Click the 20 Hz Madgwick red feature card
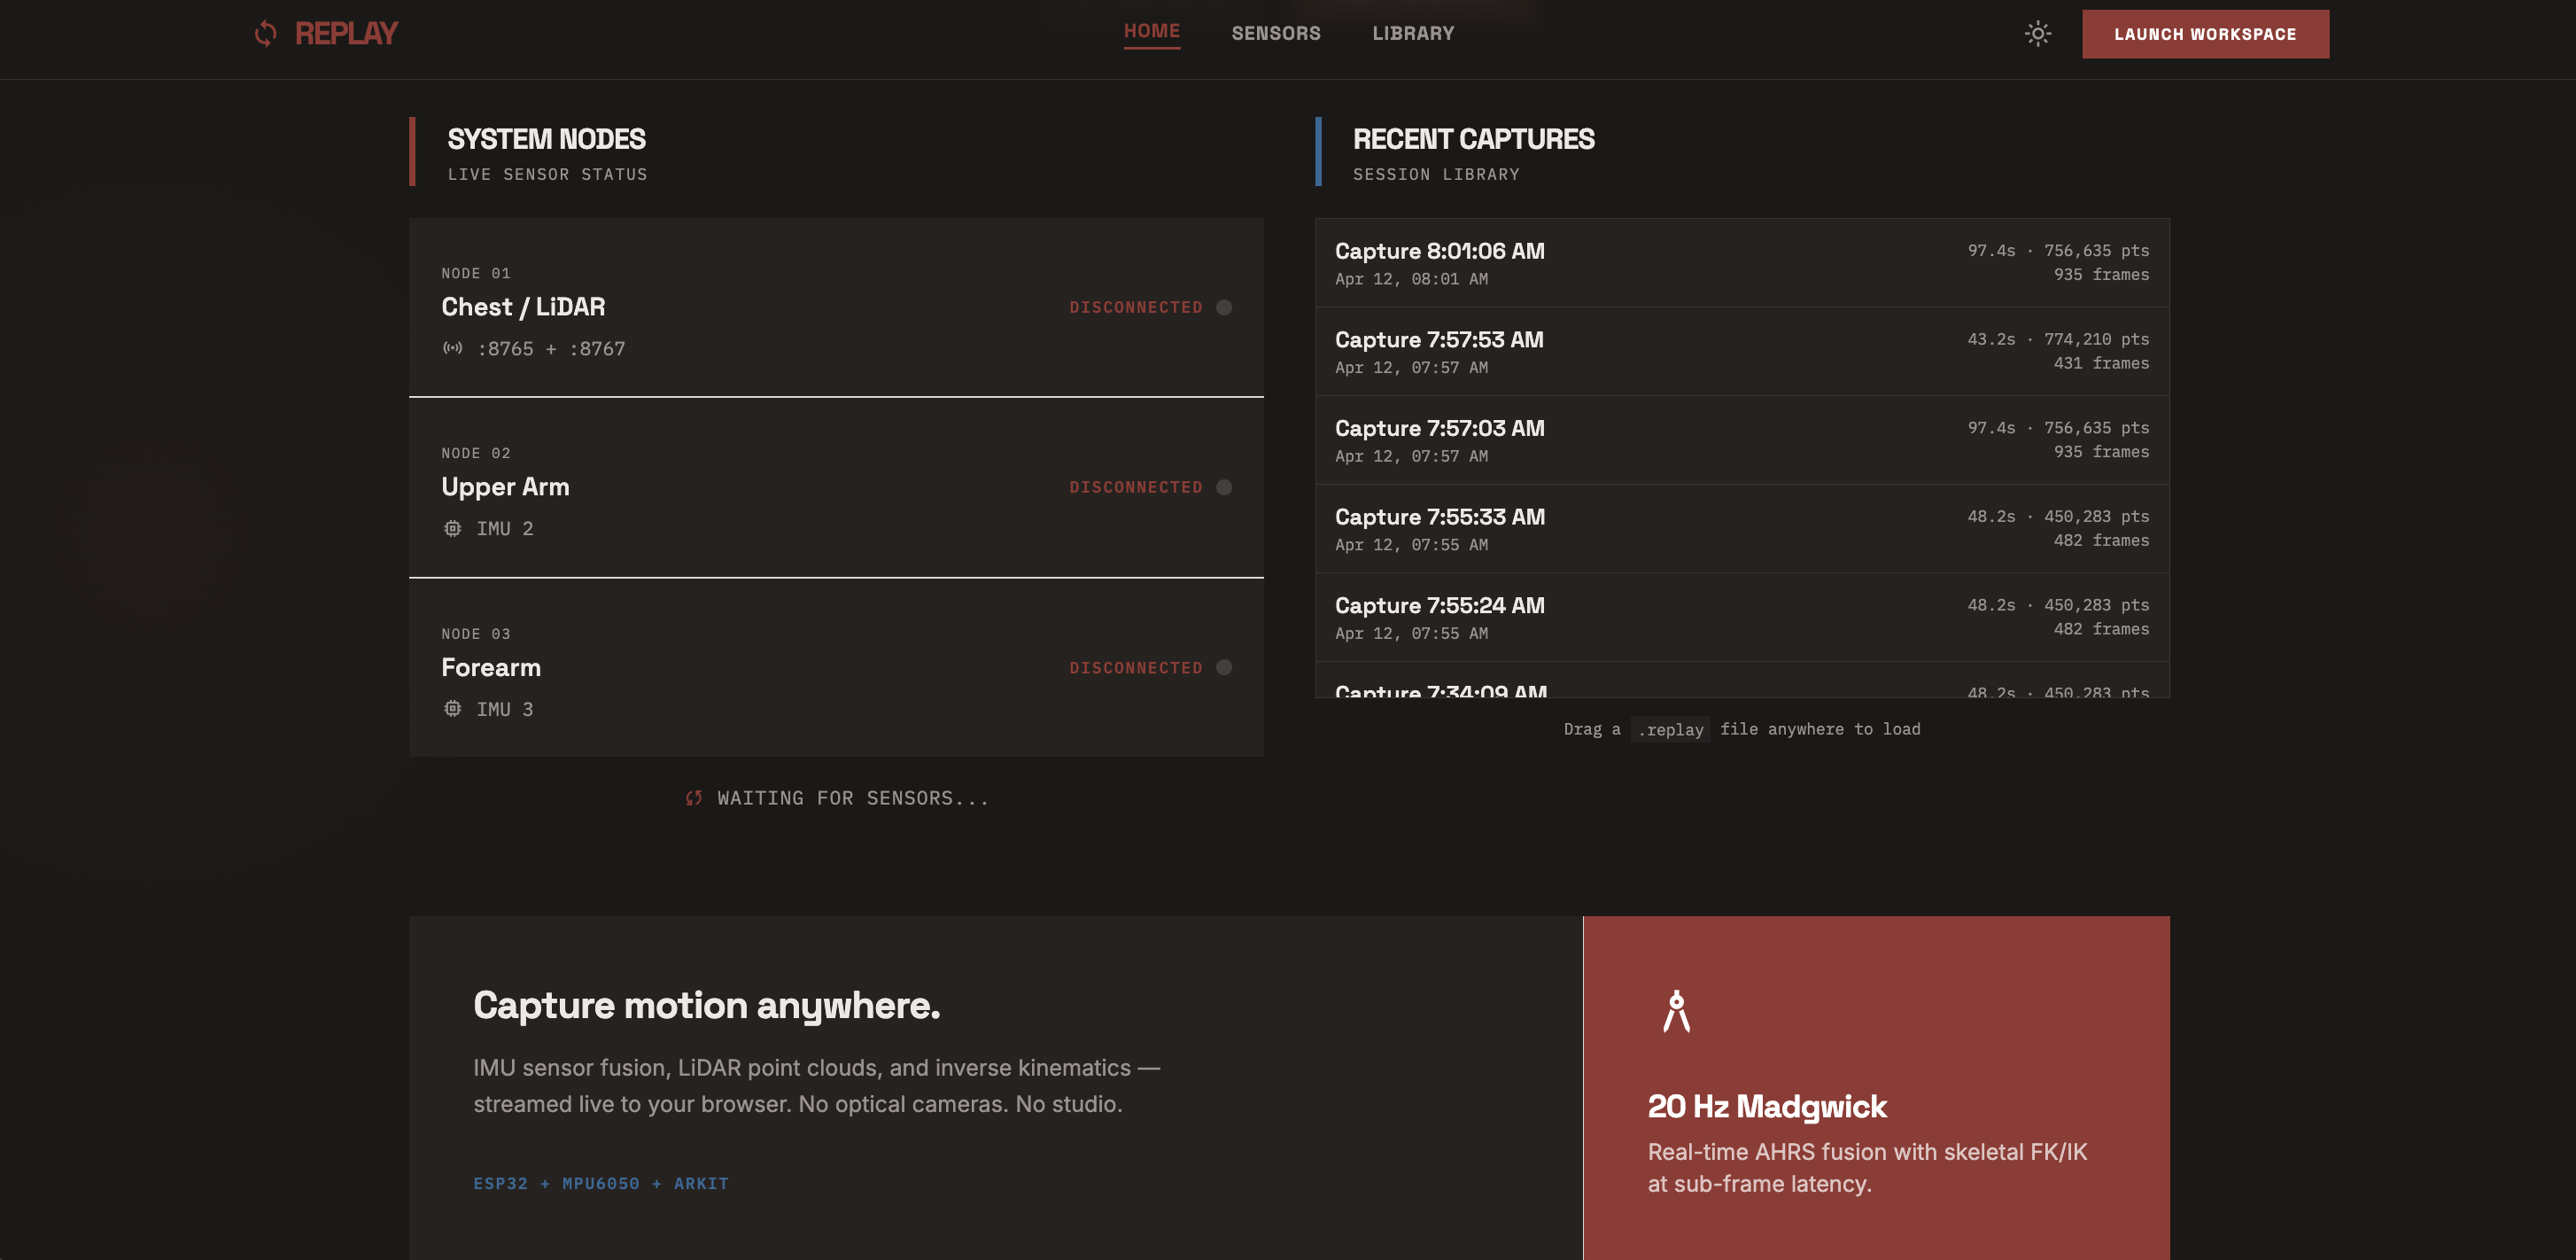 point(1875,1090)
